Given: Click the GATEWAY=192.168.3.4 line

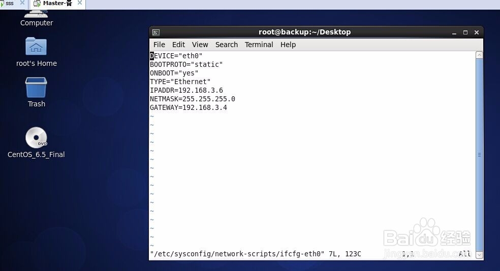Looking at the screenshot, I should [x=189, y=108].
